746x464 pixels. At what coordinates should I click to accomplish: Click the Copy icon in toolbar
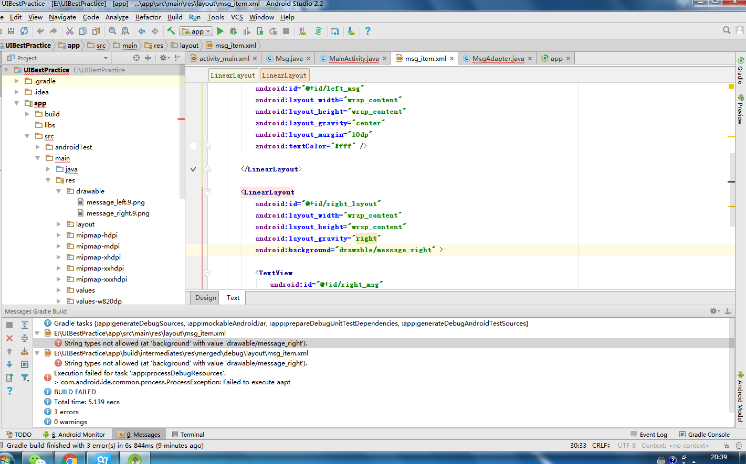pyautogui.click(x=82, y=31)
